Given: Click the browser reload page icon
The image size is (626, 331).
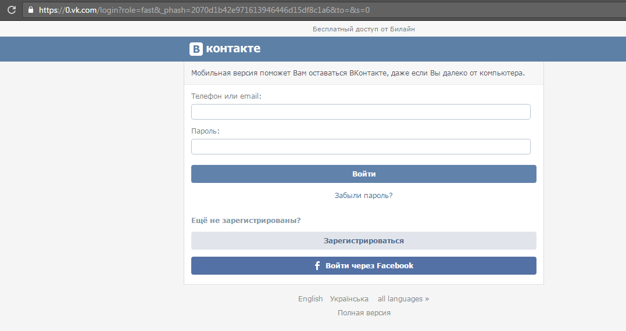Looking at the screenshot, I should click(x=10, y=10).
